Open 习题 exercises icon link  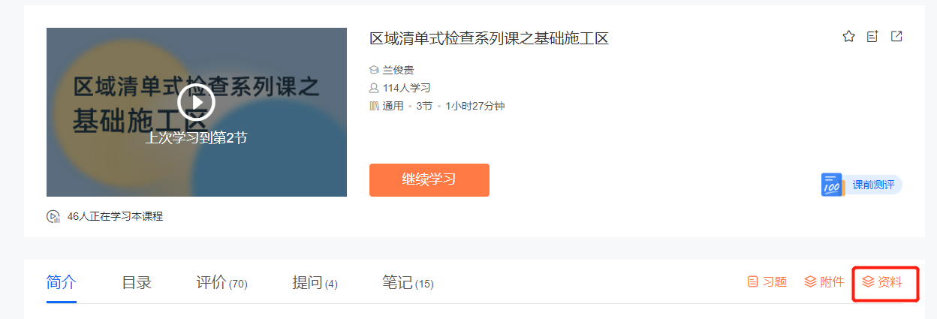pyautogui.click(x=752, y=282)
